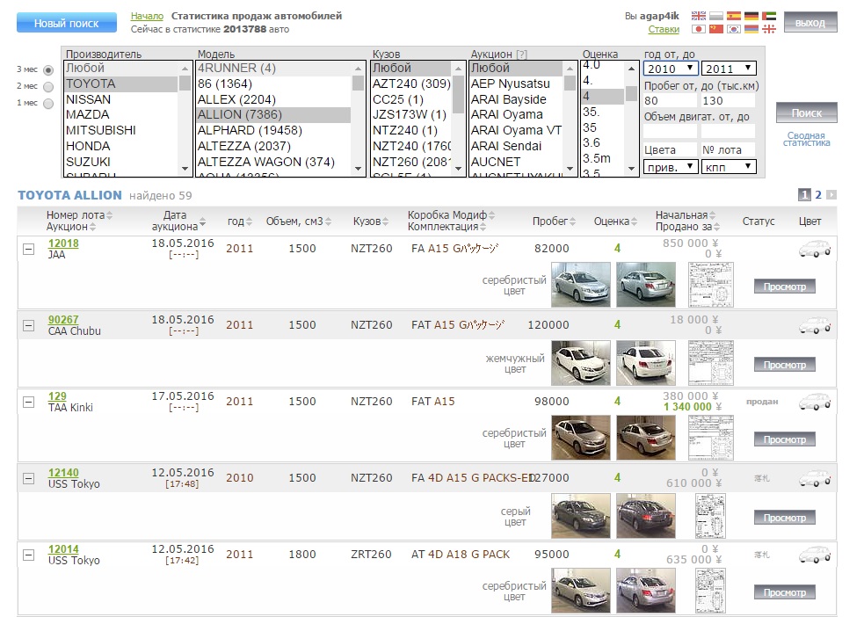
Task: Open the year-from dropdown showing 2010
Action: (672, 69)
